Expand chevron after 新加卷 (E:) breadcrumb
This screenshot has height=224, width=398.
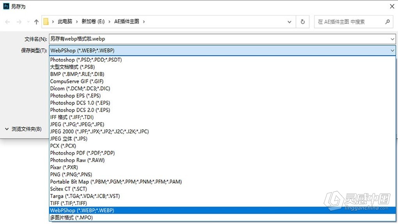pyautogui.click(x=109, y=22)
